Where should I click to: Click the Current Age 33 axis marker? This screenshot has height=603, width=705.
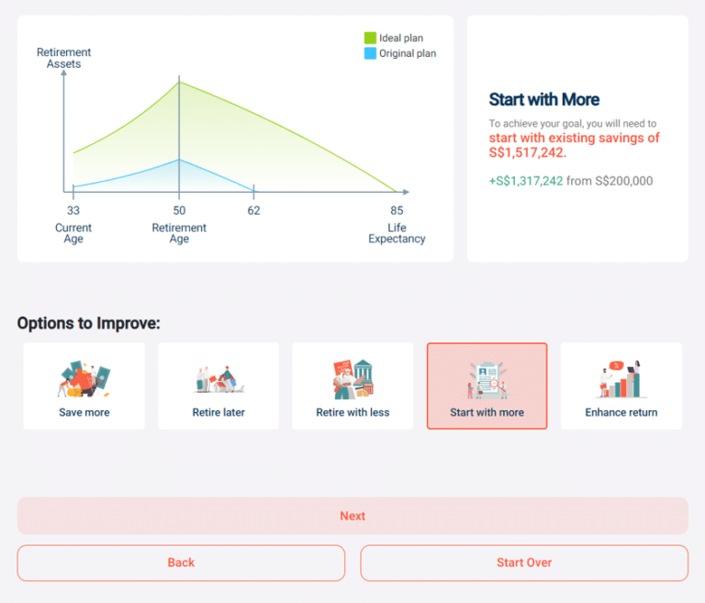click(x=73, y=211)
